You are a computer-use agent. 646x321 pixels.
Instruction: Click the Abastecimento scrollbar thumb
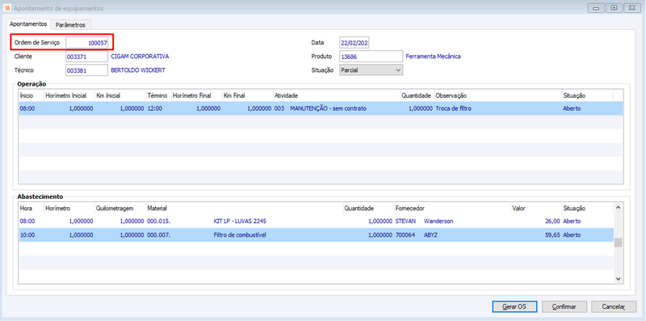point(618,243)
